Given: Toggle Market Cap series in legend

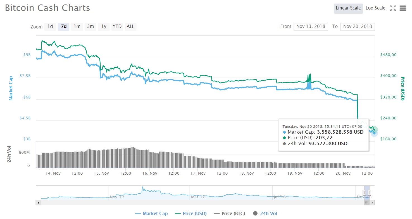Looking at the screenshot, I should click(151, 213).
